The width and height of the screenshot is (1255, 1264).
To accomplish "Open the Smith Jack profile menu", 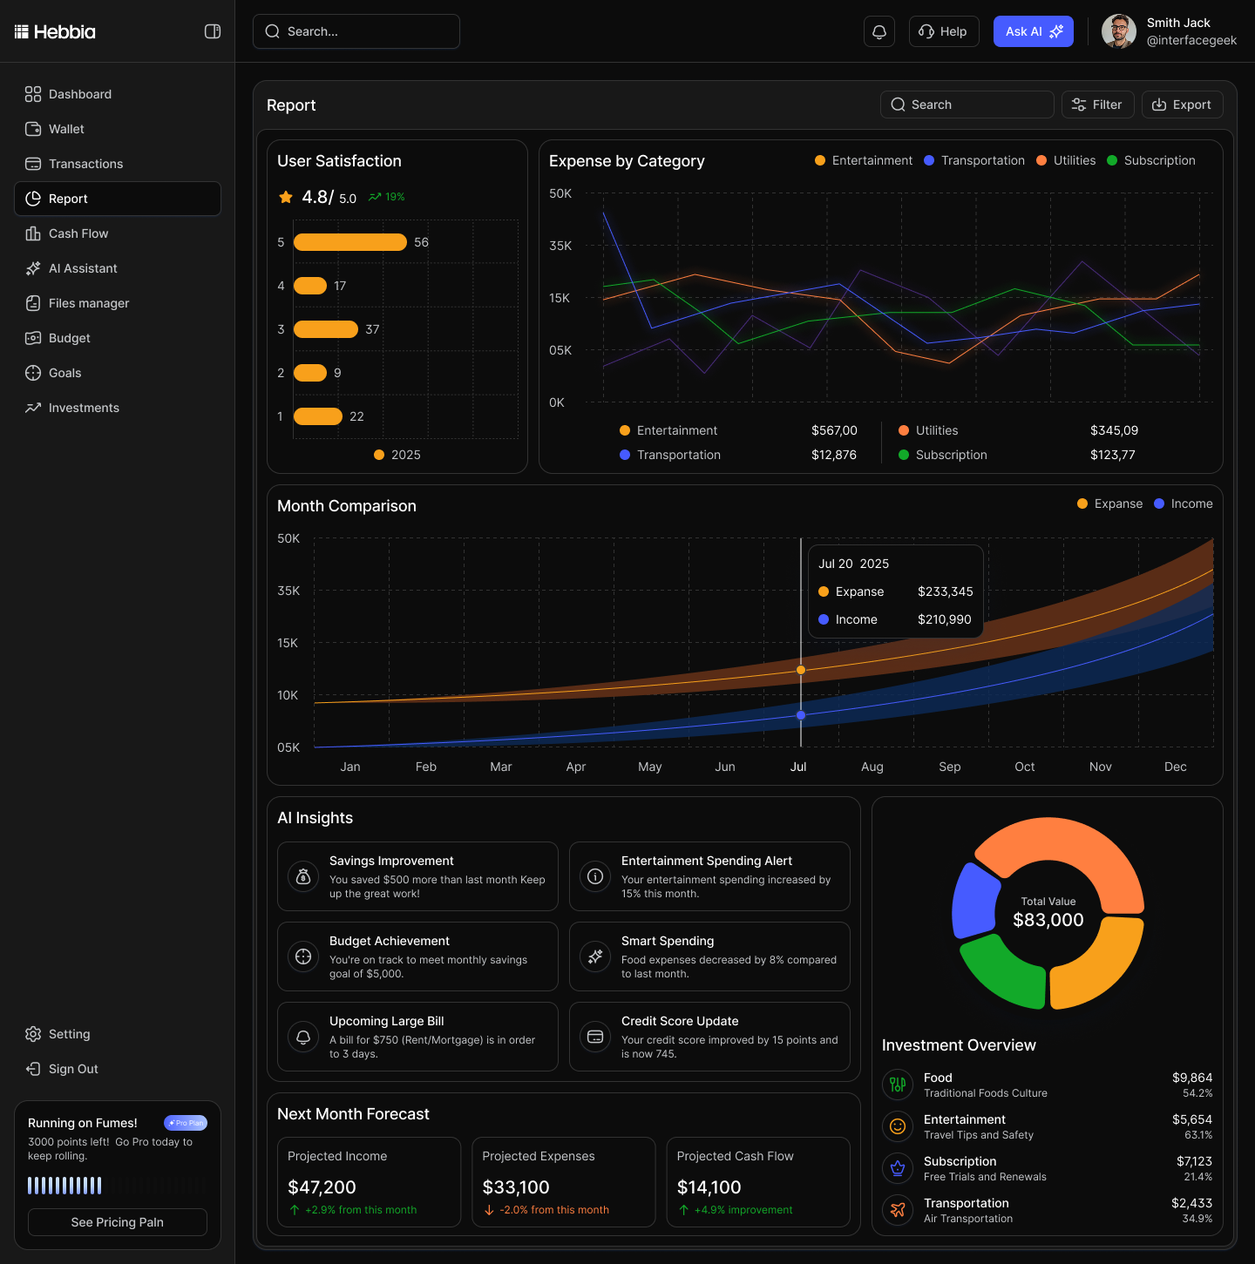I will [1169, 31].
